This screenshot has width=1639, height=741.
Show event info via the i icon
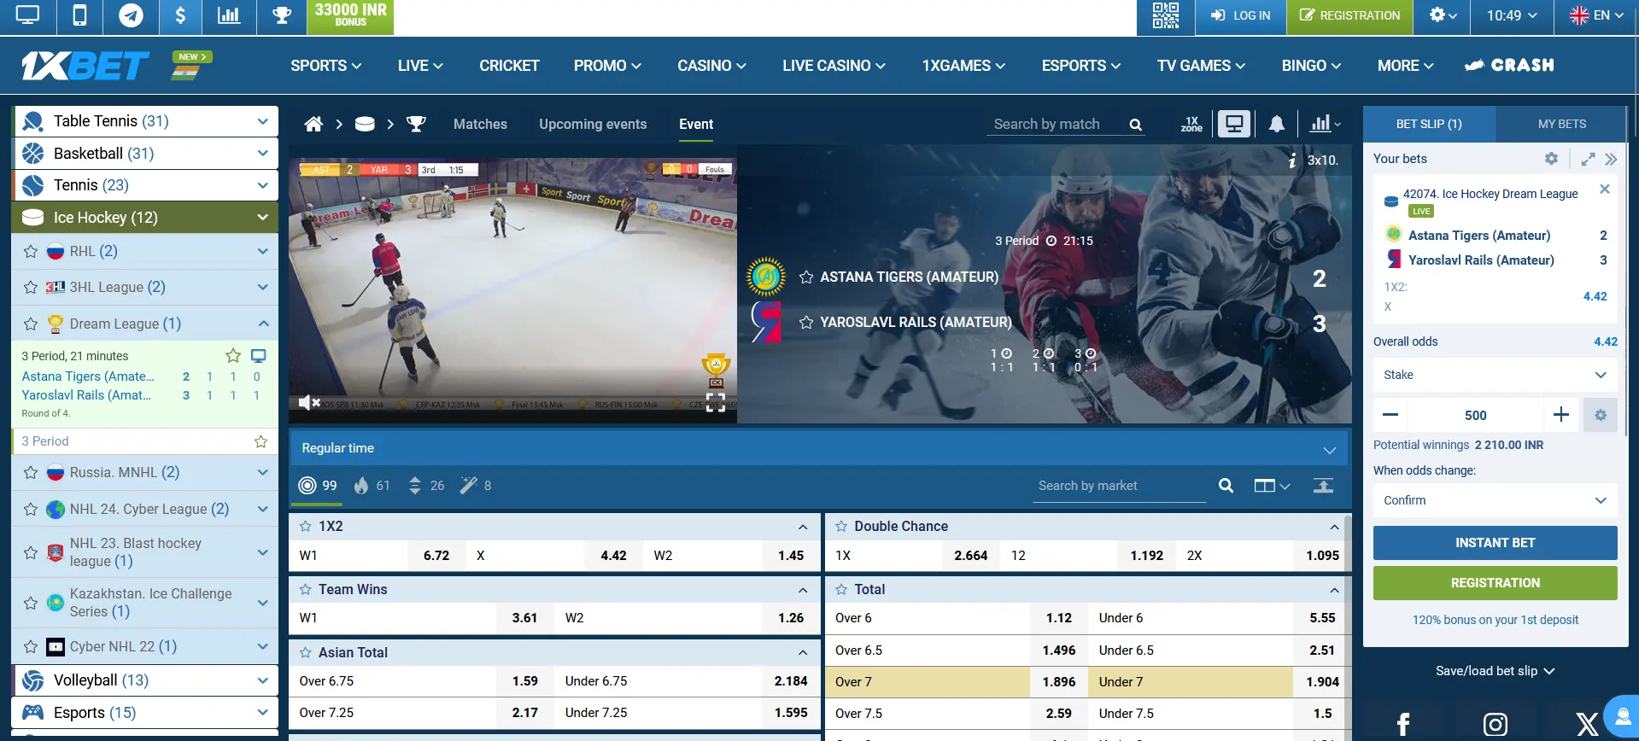pos(1292,160)
